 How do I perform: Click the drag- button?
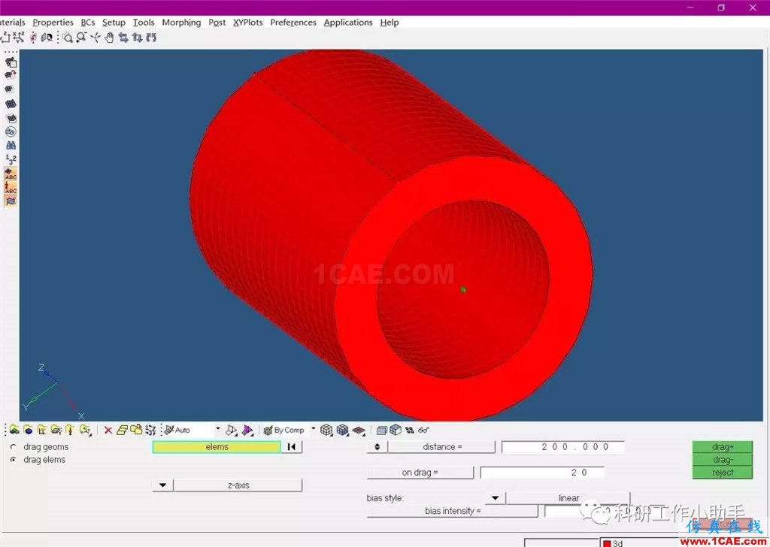723,460
